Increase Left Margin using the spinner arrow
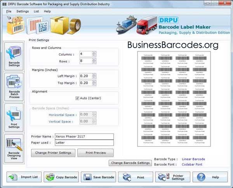 (94, 75)
